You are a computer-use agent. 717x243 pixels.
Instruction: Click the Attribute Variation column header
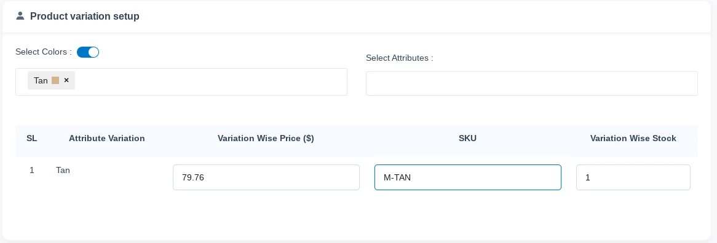(106, 138)
